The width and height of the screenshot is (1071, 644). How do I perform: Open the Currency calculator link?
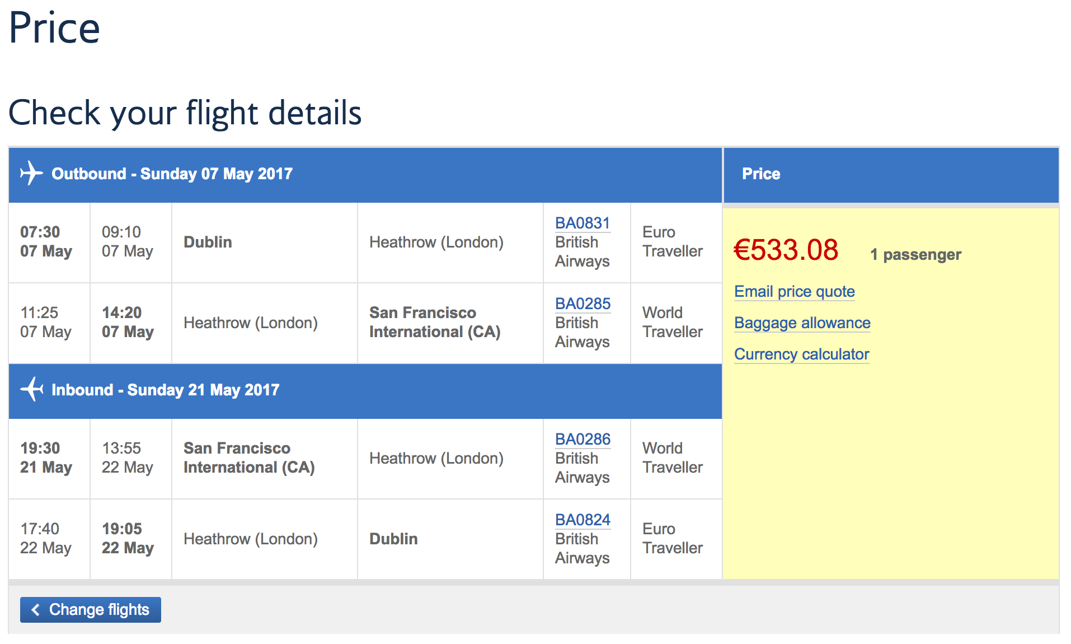(801, 354)
